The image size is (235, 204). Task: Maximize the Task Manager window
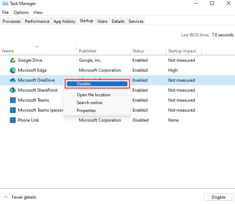(x=212, y=3)
